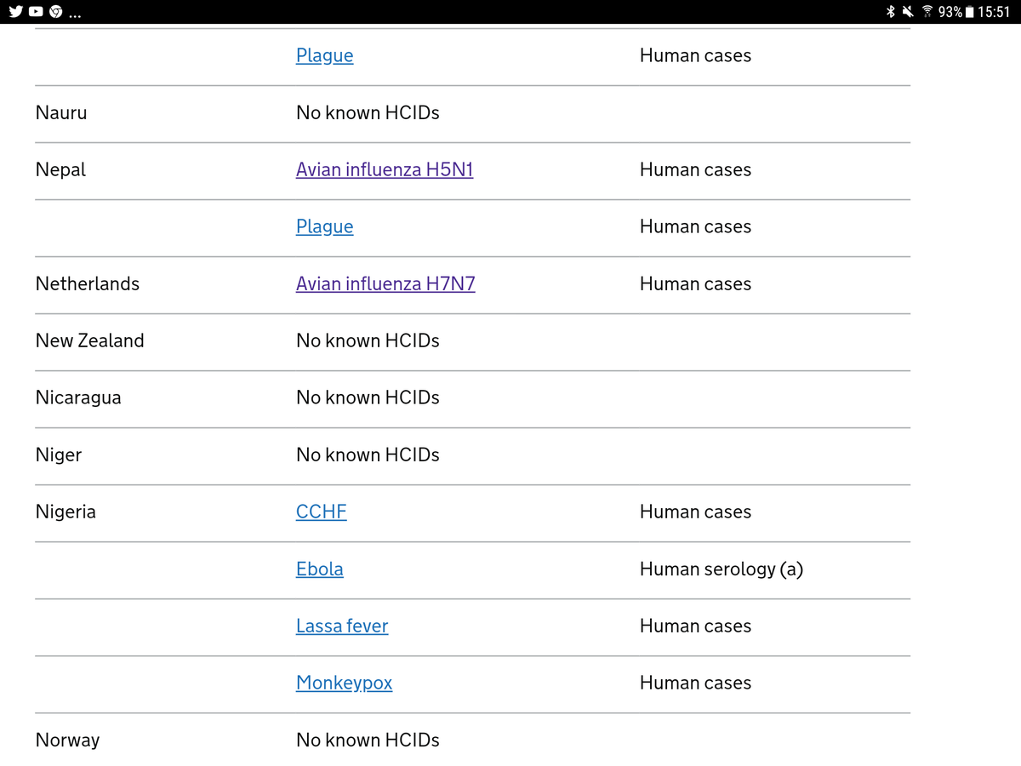Select the Nauru country cell
The image size is (1021, 766).
(x=61, y=112)
